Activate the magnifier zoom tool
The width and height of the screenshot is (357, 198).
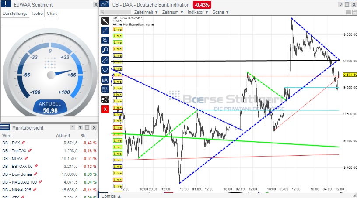coord(105,50)
